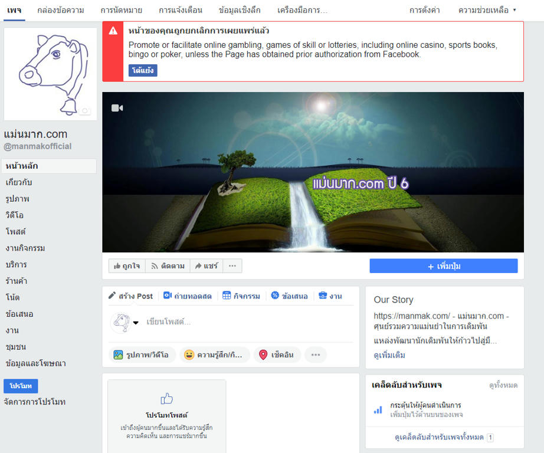Image resolution: width=544 pixels, height=453 pixels.
Task: Click the blue เพิ่มปุ่ม add button
Action: point(444,266)
